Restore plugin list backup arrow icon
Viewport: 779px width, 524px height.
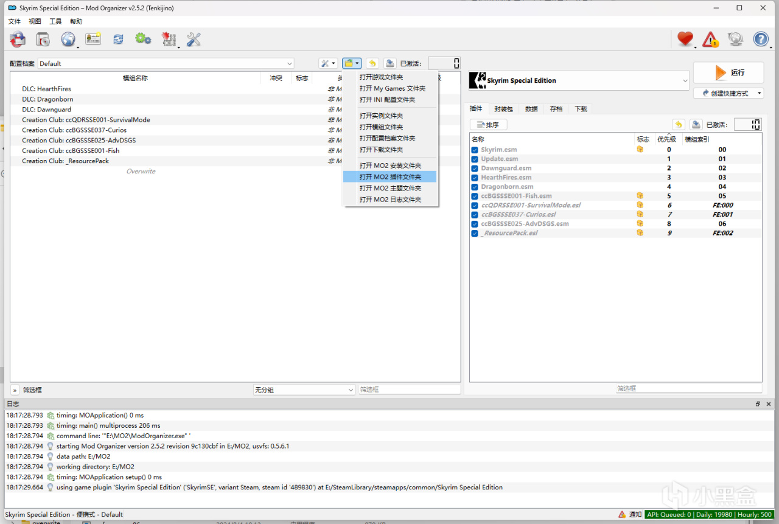[x=679, y=125]
